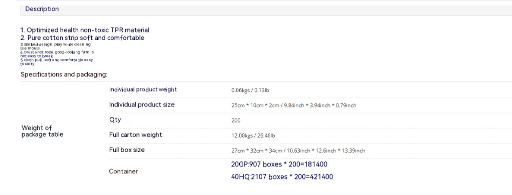Screen dimensions: 512x195
Task: Select the 25cm * 10cm * 2cm size value
Action: click(293, 105)
